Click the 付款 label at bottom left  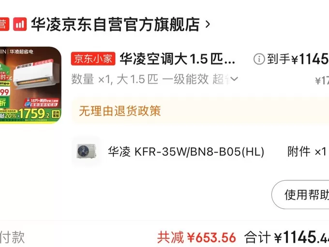(x=12, y=237)
